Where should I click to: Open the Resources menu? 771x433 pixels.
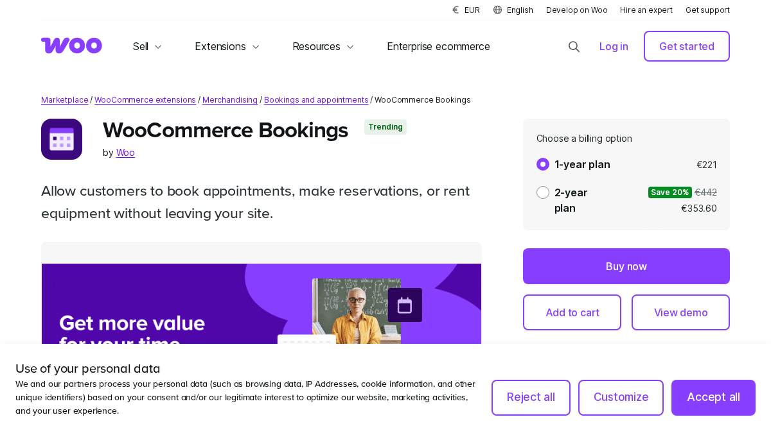pyautogui.click(x=323, y=46)
